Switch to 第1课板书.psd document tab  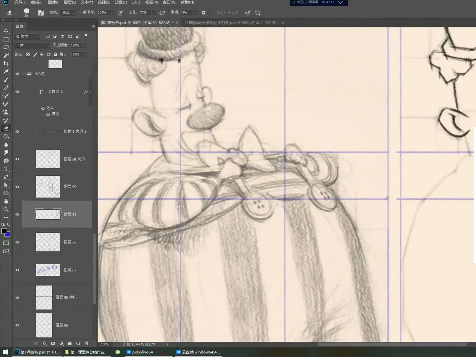pos(137,23)
